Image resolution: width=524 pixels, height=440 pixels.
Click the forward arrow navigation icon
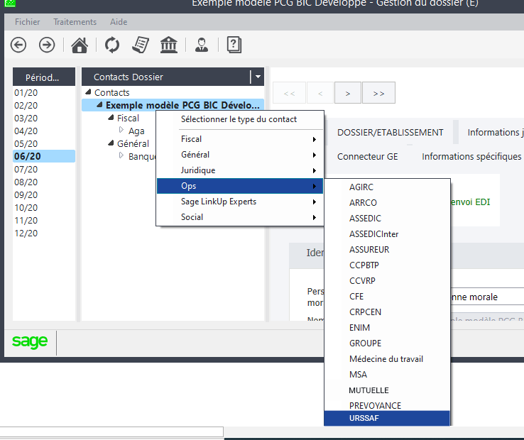pos(47,45)
